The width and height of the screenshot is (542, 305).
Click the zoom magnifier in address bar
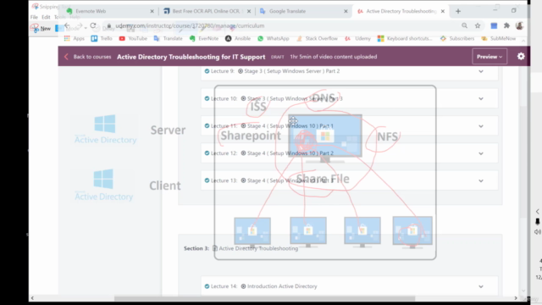click(x=465, y=25)
